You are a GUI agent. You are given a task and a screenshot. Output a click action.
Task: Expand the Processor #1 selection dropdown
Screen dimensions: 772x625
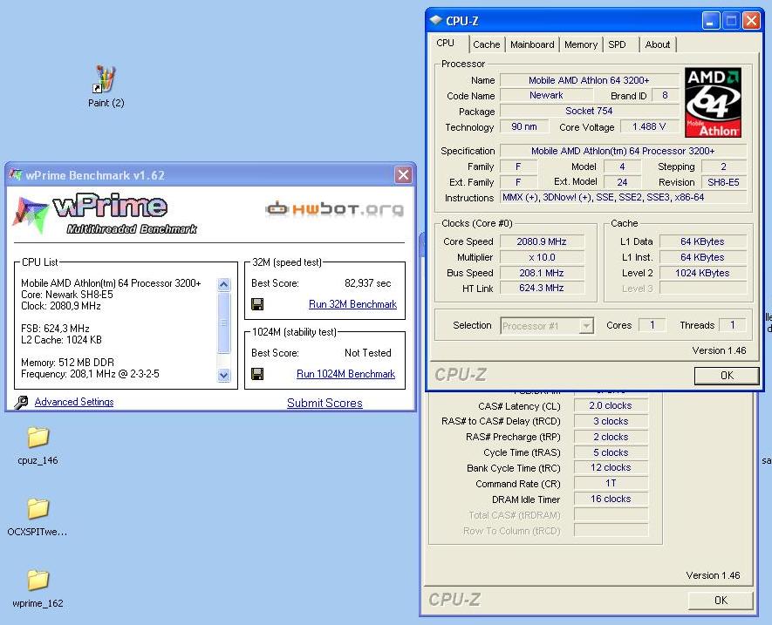click(x=586, y=326)
